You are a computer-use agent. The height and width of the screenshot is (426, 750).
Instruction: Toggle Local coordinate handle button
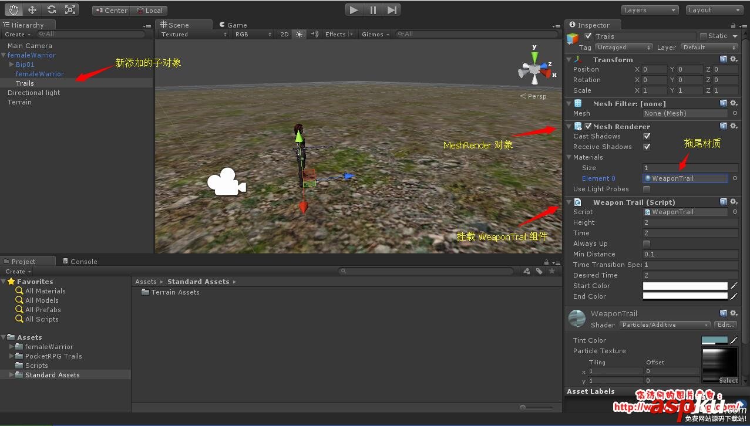point(149,11)
